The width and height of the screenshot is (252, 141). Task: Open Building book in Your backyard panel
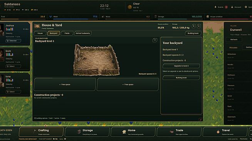[181, 78]
